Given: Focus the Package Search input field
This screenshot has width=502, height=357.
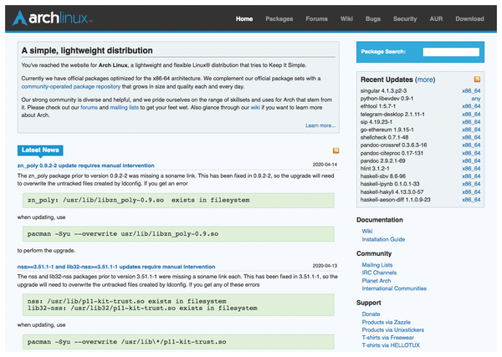Looking at the screenshot, I should [451, 52].
